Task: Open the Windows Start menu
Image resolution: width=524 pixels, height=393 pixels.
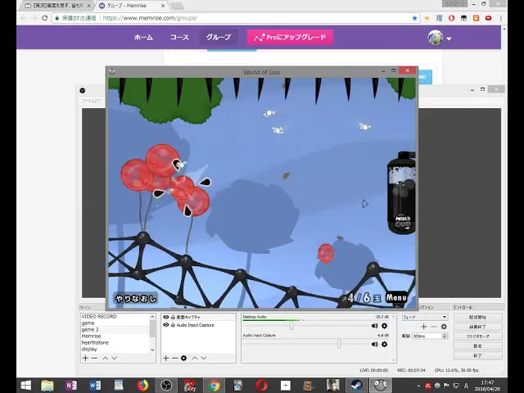Action: (x=25, y=386)
